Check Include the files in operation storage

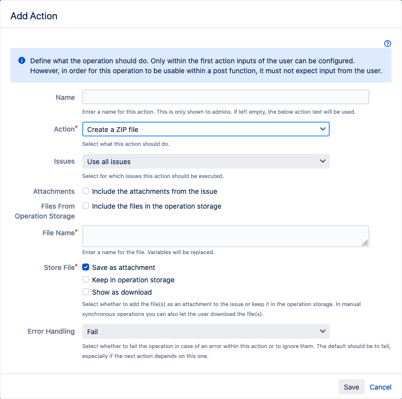(86, 206)
